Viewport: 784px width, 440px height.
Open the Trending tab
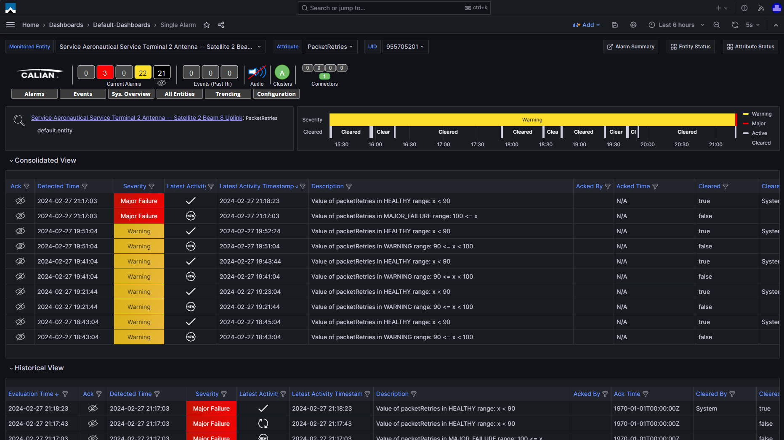click(228, 94)
